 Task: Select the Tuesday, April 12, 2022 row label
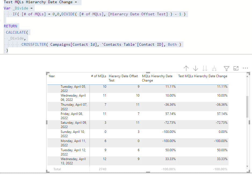point(73,152)
